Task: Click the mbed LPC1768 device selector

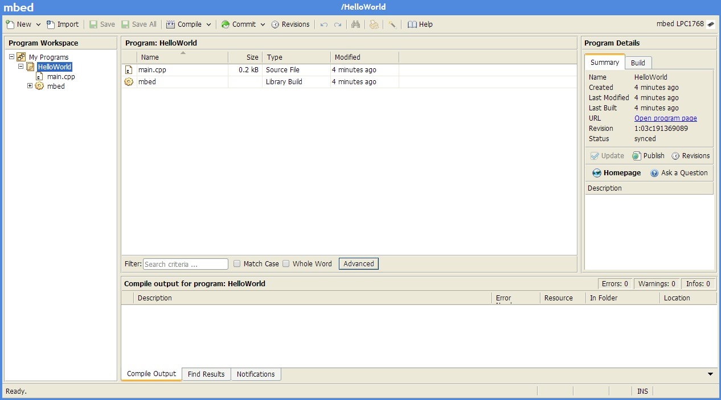Action: point(686,24)
